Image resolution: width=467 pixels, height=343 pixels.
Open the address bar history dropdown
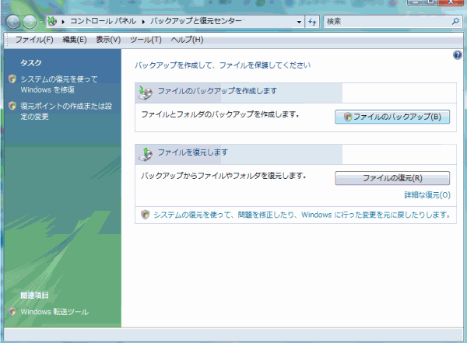pyautogui.click(x=299, y=22)
